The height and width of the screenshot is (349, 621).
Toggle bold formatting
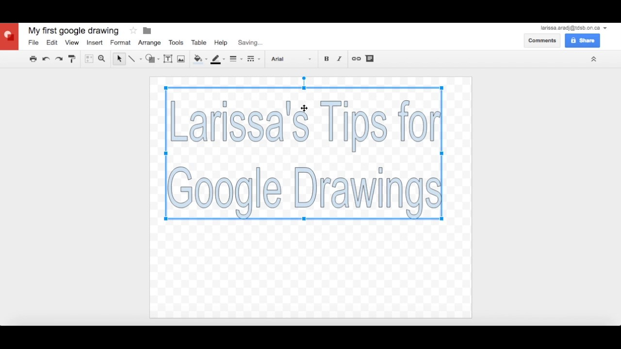pos(327,59)
